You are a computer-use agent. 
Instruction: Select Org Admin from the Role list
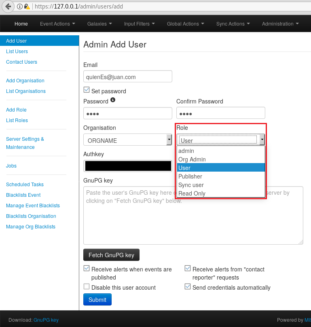coord(192,159)
